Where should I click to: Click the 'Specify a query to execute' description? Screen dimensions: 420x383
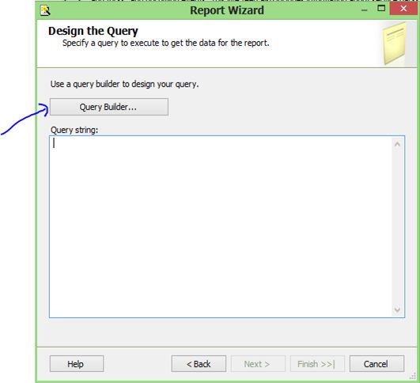(166, 43)
